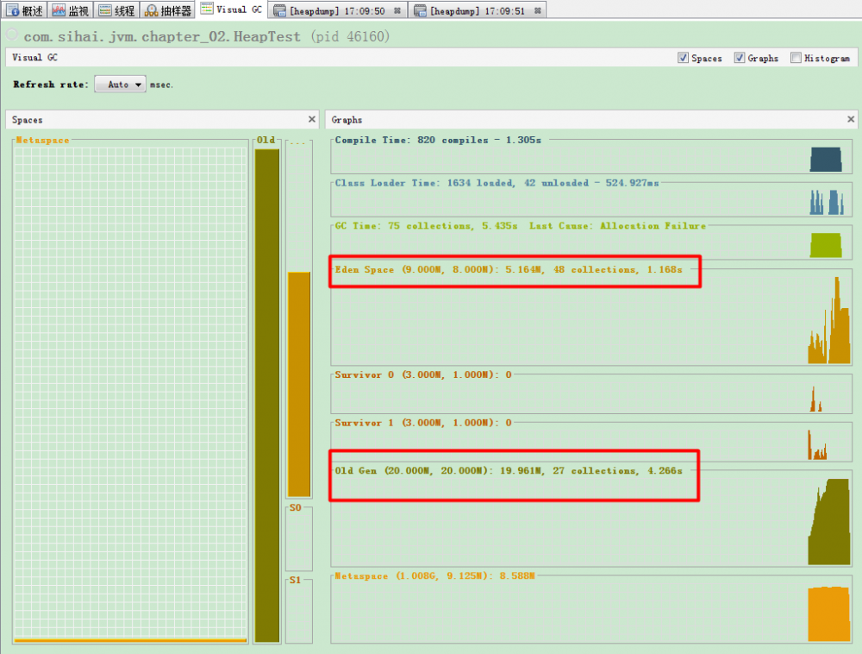Select the Visual GC tab
This screenshot has width=862, height=654.
231,9
